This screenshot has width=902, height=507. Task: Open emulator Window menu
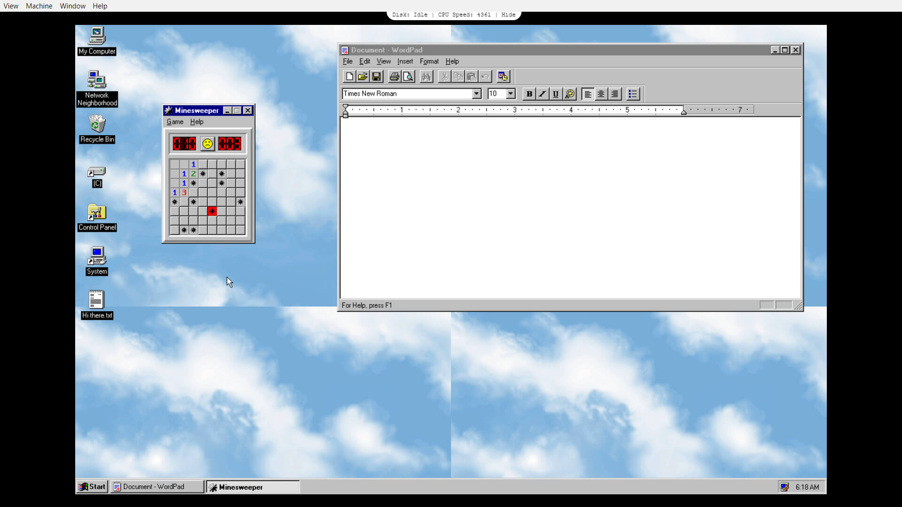72,6
